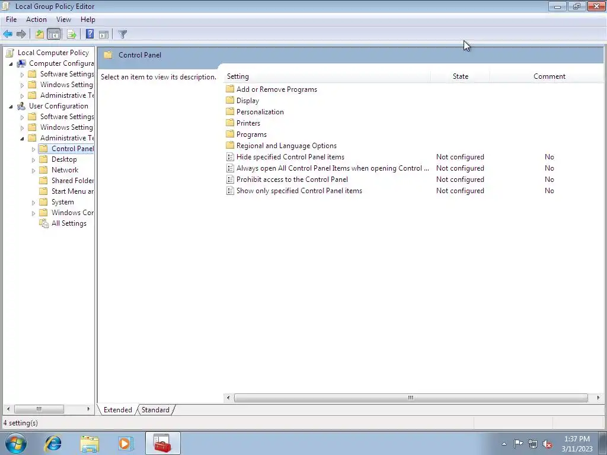Open Action Center flag tray icon
This screenshot has height=455, width=607.
coord(518,444)
